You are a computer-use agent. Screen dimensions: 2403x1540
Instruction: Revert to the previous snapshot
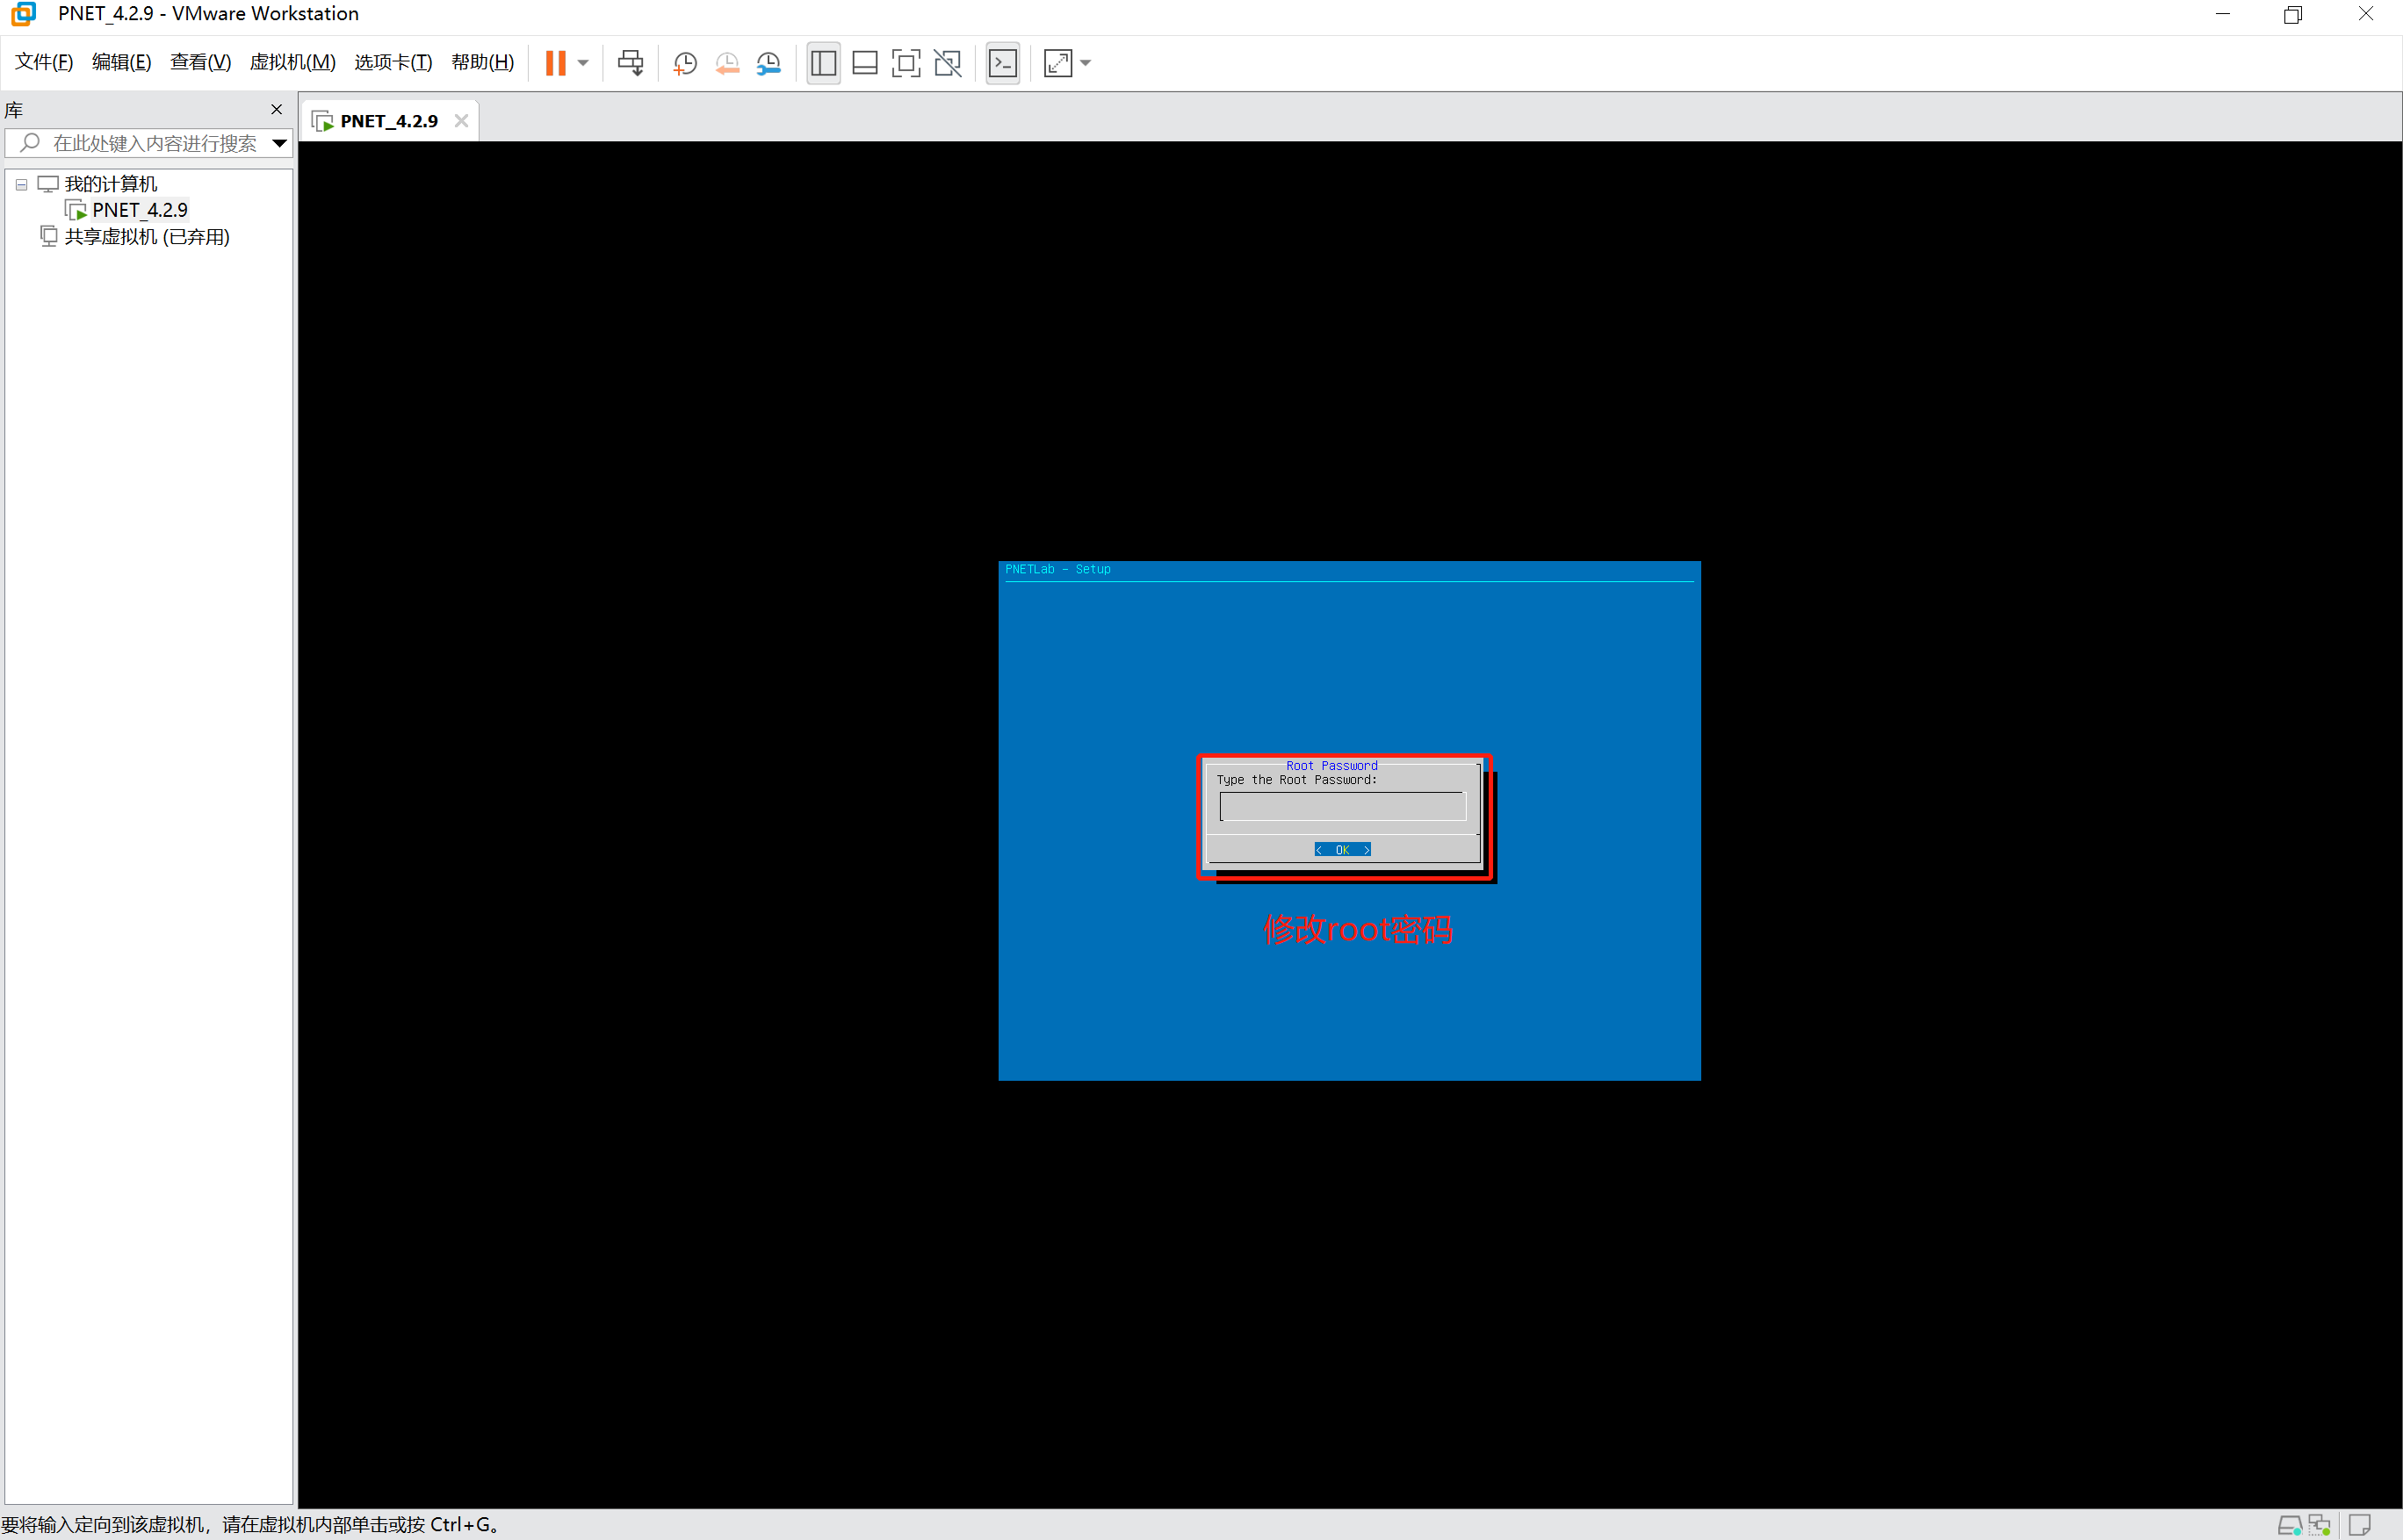[x=727, y=63]
